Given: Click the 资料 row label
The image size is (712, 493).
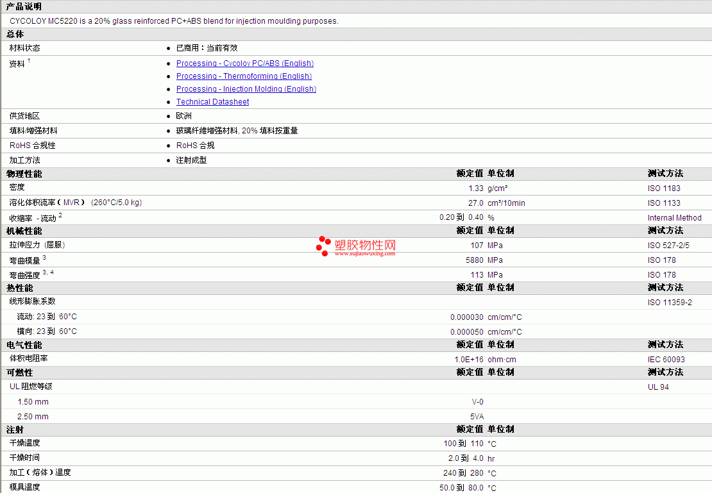Looking at the screenshot, I should pos(17,63).
